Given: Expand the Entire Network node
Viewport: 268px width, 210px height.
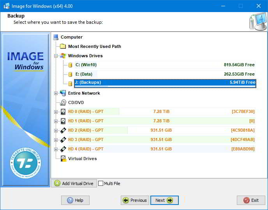Looking at the screenshot, I should [x=56, y=93].
